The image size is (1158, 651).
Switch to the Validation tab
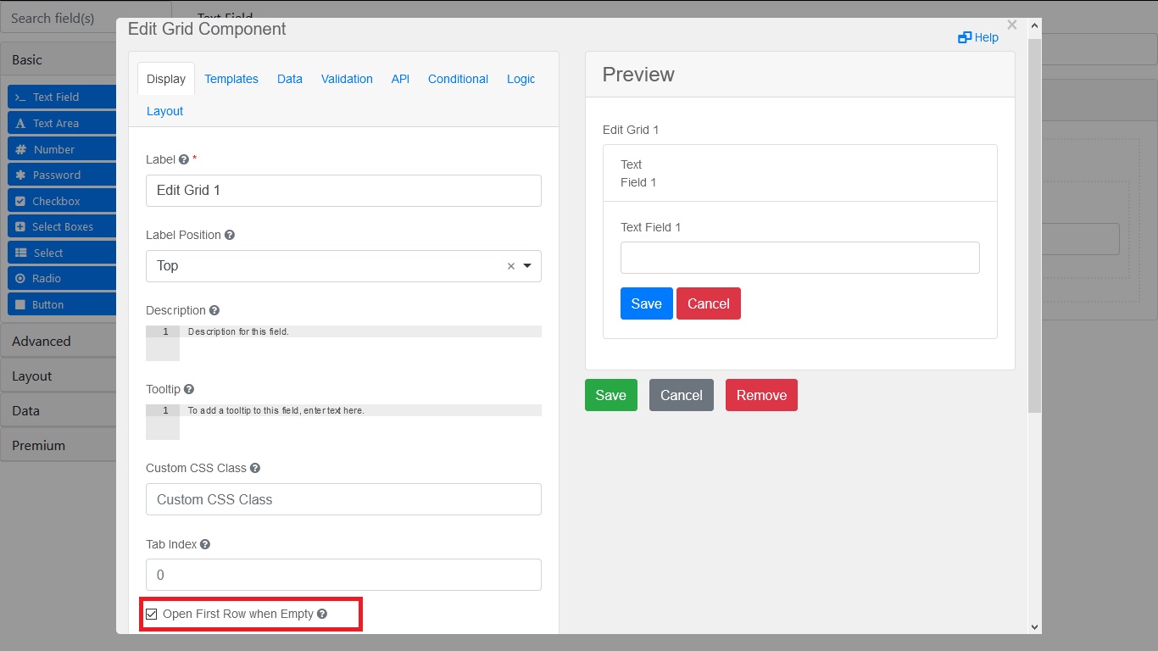(346, 79)
